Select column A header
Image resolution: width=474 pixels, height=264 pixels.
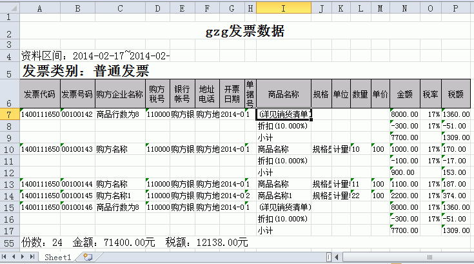40,8
